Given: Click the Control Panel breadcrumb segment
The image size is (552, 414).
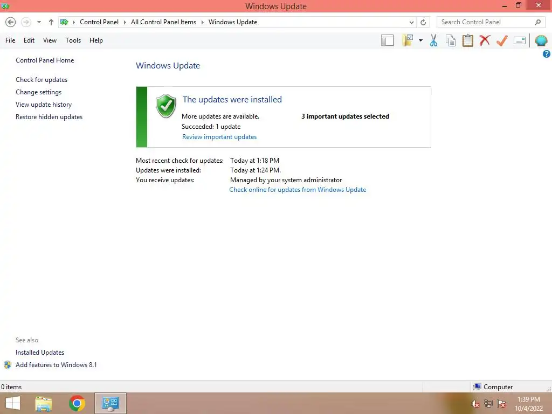Looking at the screenshot, I should (x=99, y=22).
